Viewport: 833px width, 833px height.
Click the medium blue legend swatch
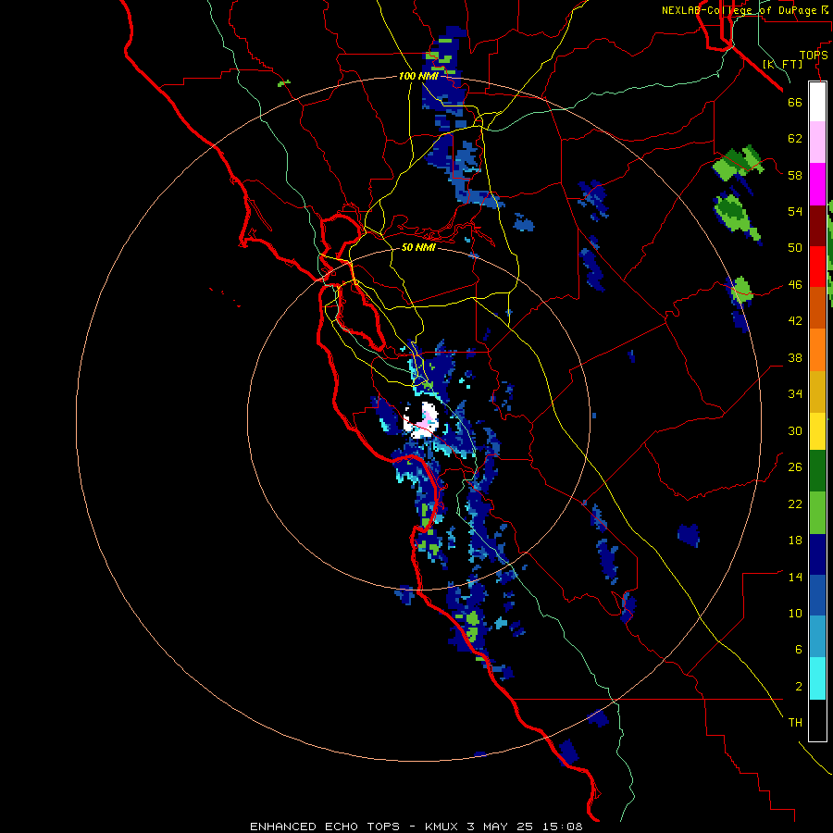(x=817, y=595)
